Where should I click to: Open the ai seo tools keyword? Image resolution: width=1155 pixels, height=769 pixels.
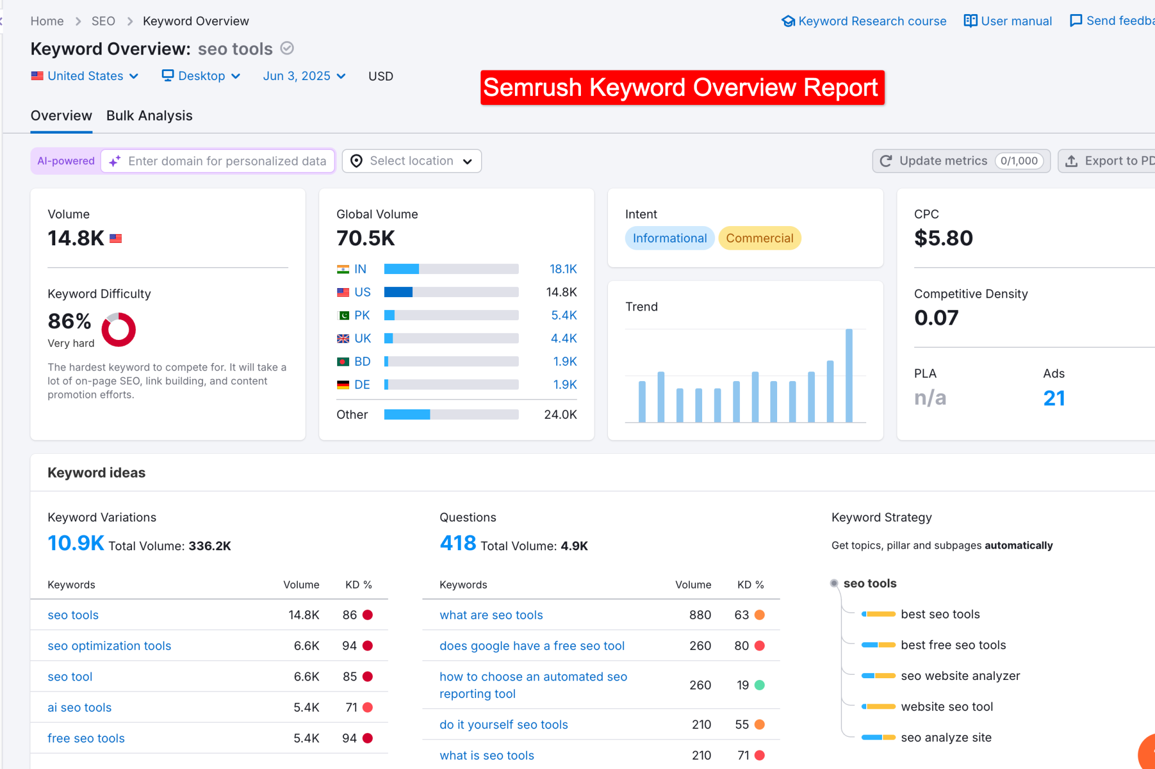(x=80, y=708)
